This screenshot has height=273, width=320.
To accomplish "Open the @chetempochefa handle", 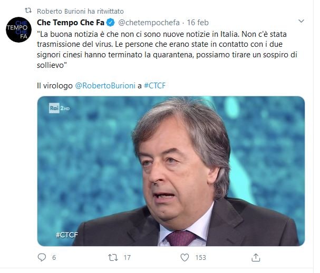I will point(149,23).
